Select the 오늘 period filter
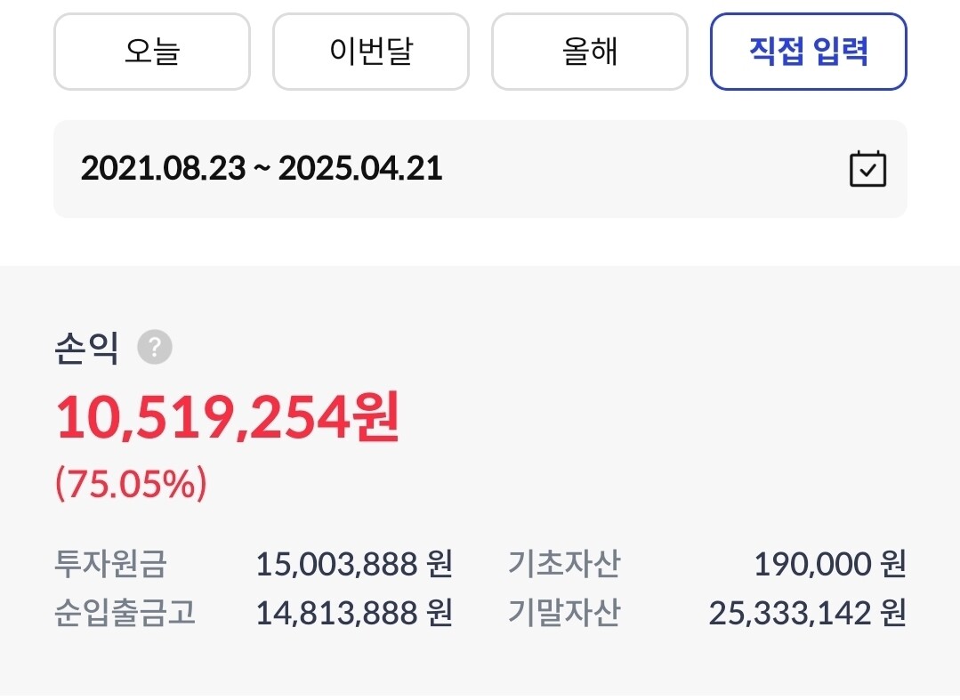 coord(152,52)
